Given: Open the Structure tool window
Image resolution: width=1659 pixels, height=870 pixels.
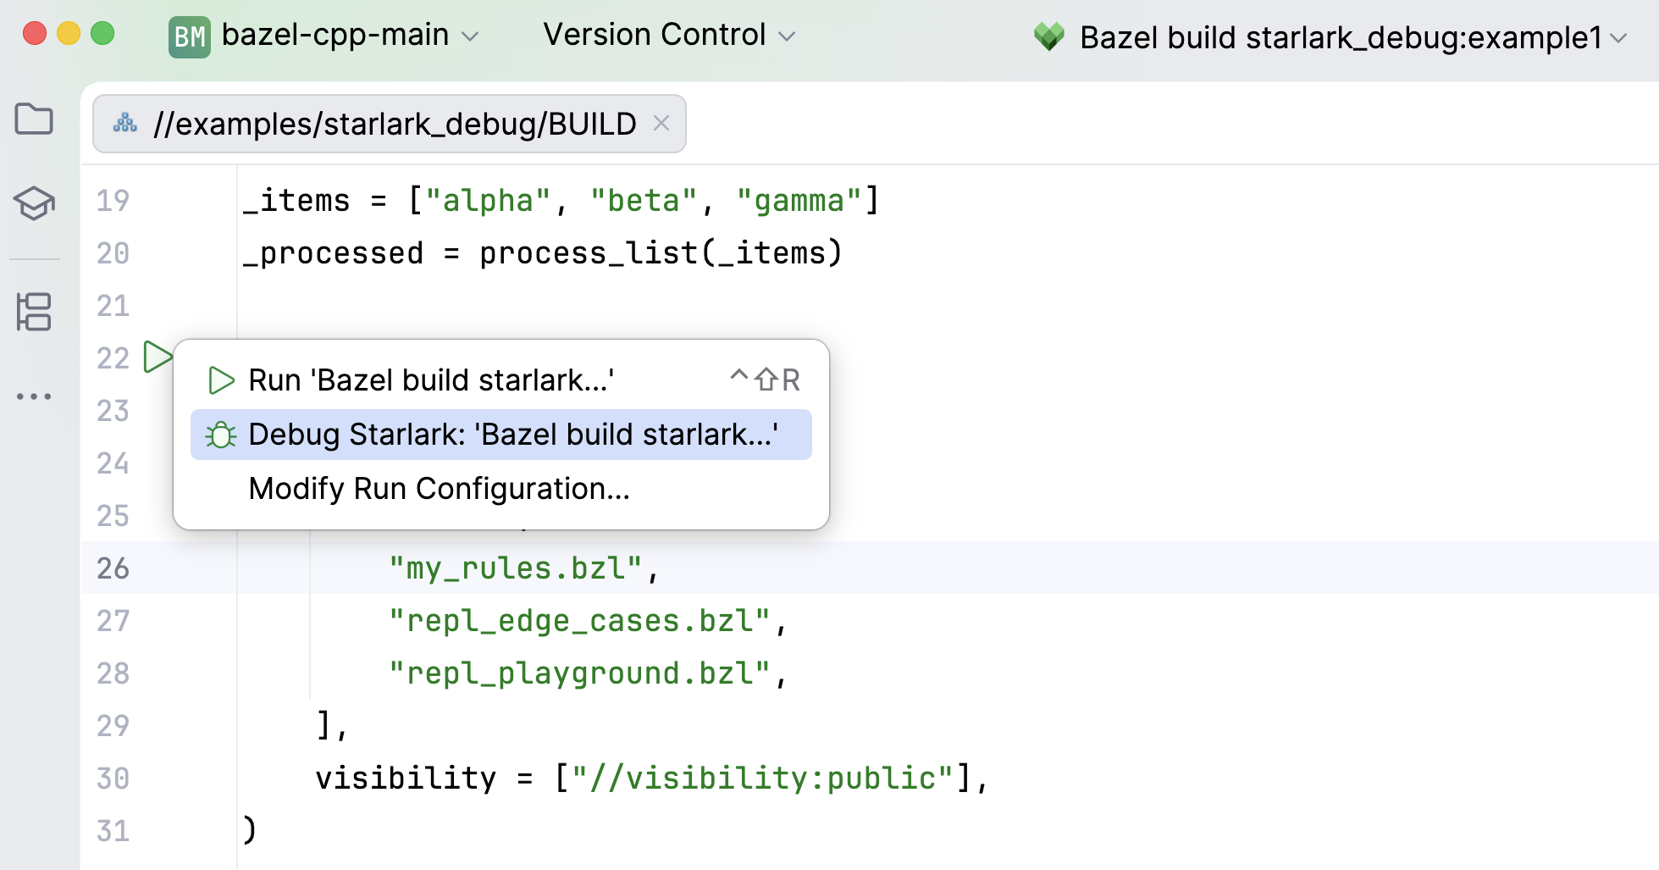Looking at the screenshot, I should pyautogui.click(x=34, y=312).
